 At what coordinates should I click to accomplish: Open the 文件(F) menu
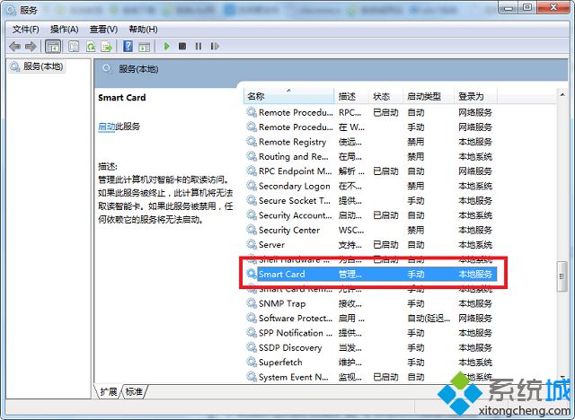click(26, 30)
